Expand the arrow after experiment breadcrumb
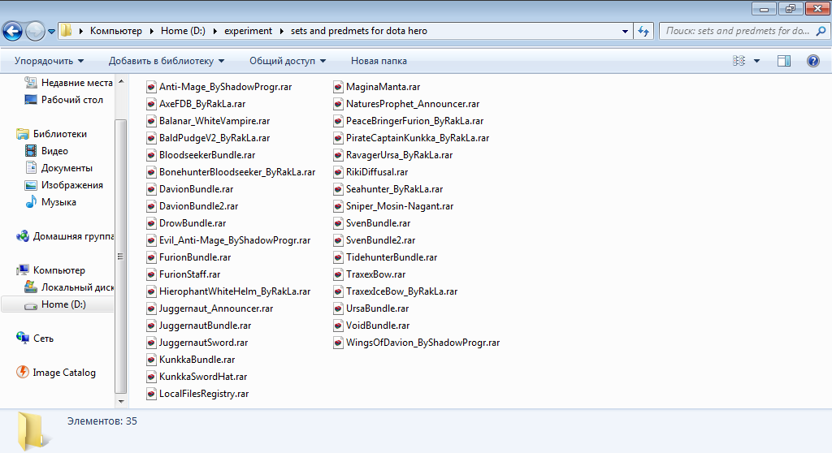This screenshot has width=832, height=453. (281, 31)
